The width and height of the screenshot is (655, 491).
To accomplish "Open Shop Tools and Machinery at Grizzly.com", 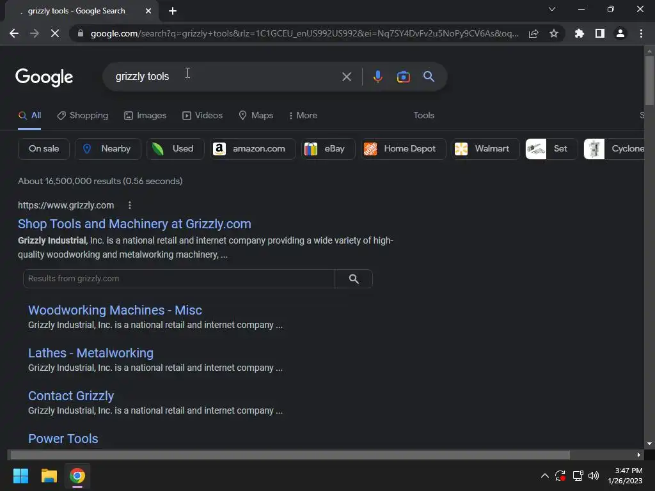I will click(x=134, y=224).
